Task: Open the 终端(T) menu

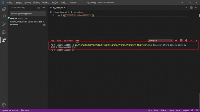Action: [x=64, y=2]
